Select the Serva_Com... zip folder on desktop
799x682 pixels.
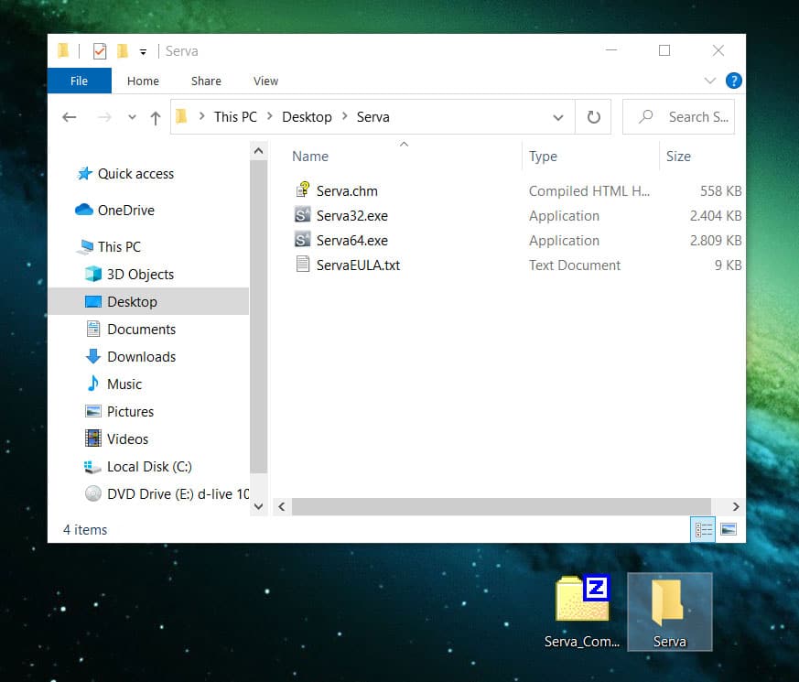pos(582,612)
